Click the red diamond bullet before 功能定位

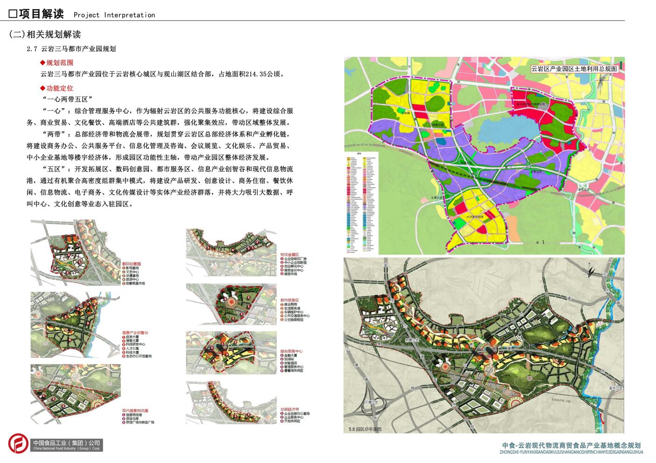pos(43,89)
